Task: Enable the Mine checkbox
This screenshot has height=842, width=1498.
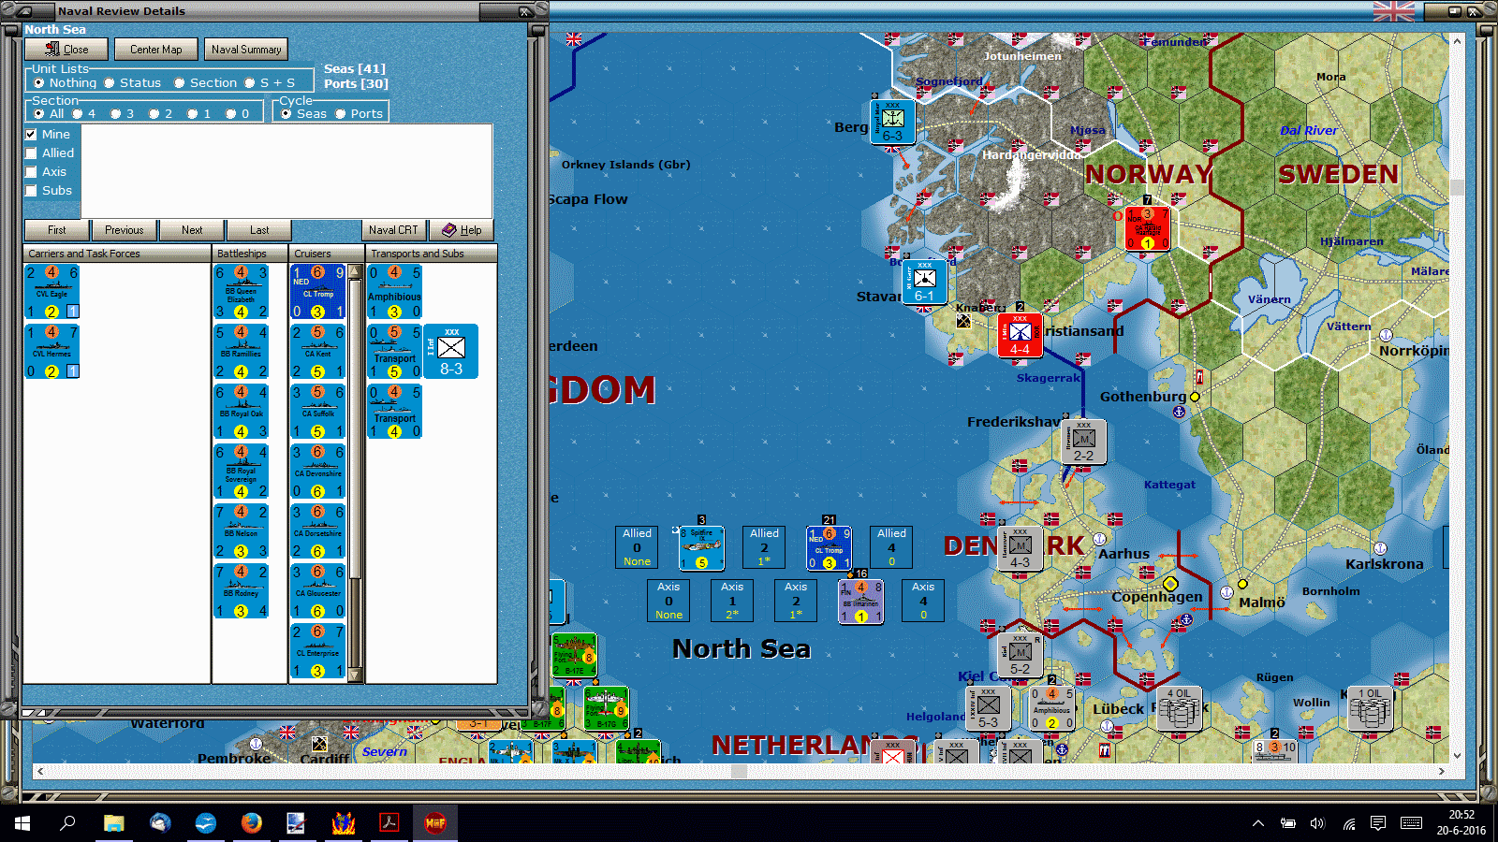Action: point(31,135)
